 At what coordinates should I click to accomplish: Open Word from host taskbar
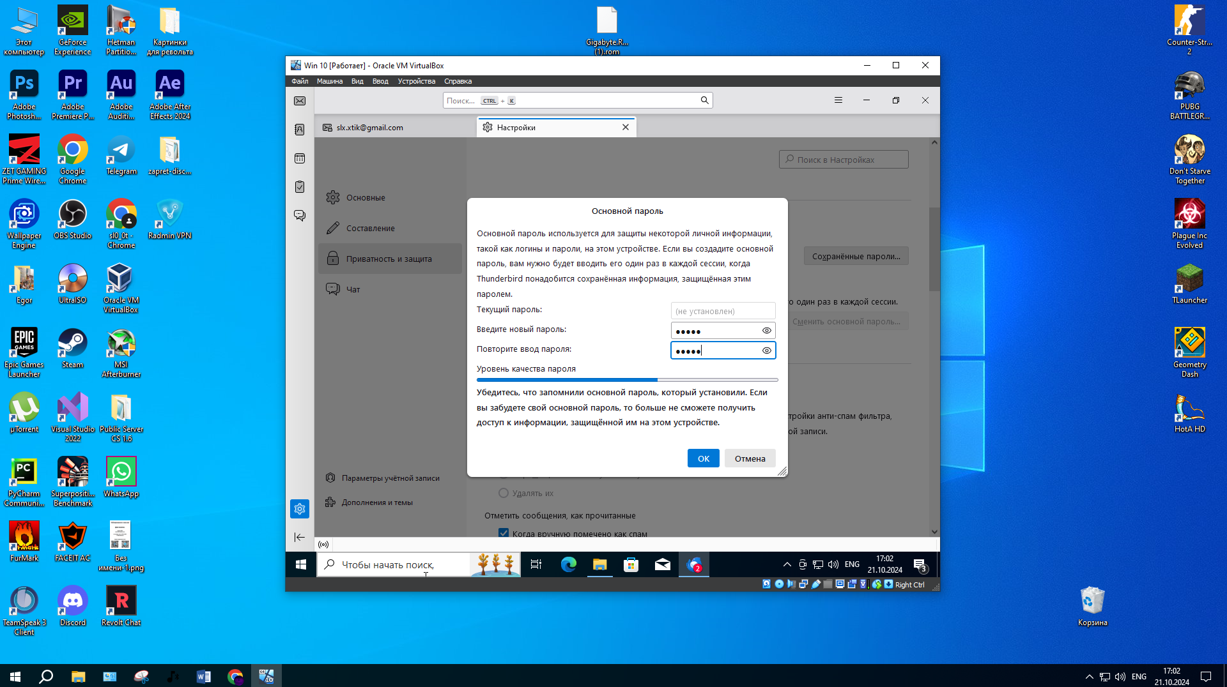click(204, 676)
